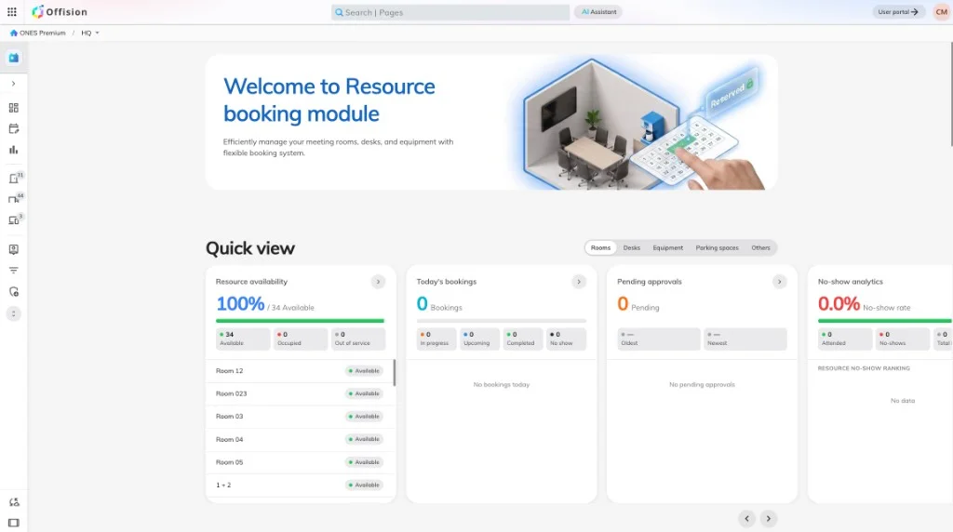The image size is (953, 532).
Task: Click the Today's bookings progress bar
Action: (502, 321)
